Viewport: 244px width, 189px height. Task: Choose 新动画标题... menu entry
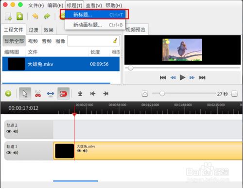tap(95, 25)
